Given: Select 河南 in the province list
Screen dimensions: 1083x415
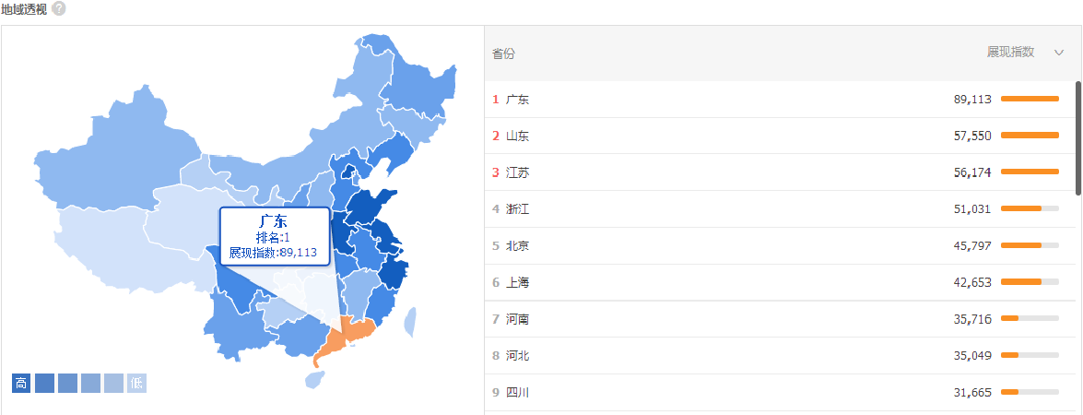Looking at the screenshot, I should click(779, 319).
